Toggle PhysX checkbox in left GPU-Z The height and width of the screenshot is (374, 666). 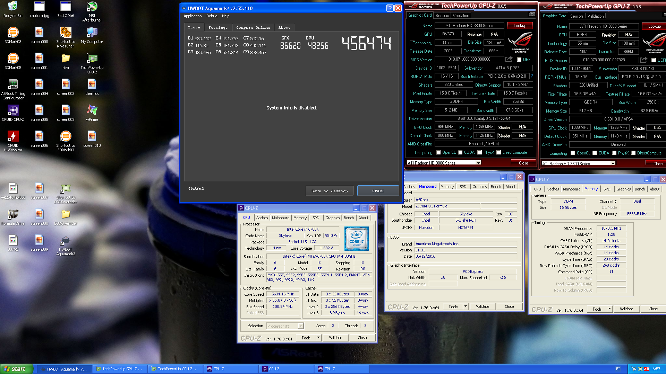pos(480,152)
